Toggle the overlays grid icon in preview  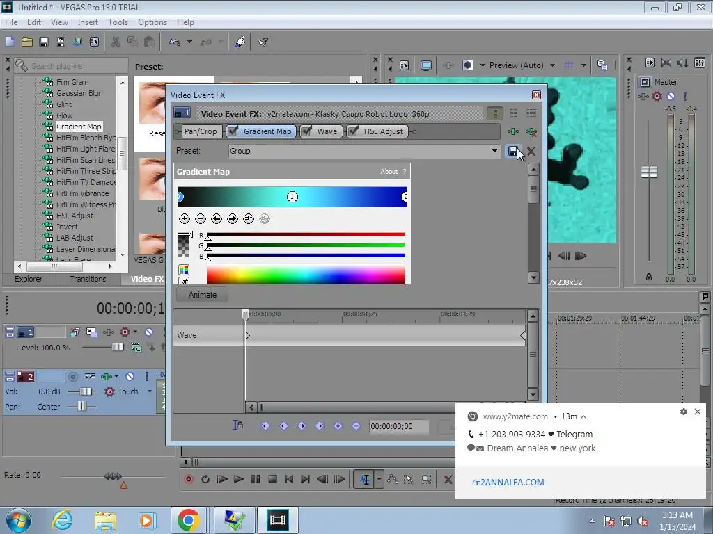pyautogui.click(x=568, y=65)
